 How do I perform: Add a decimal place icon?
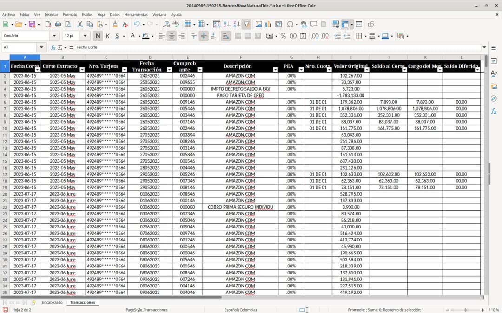pos(315,36)
